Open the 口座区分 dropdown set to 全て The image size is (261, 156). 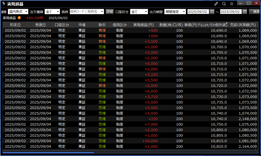pyautogui.click(x=139, y=12)
